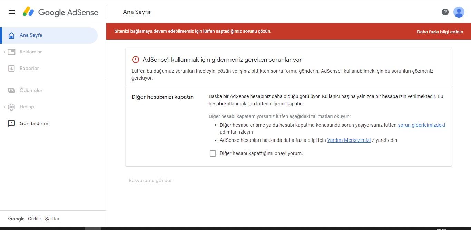Open the user account avatar

tap(459, 12)
